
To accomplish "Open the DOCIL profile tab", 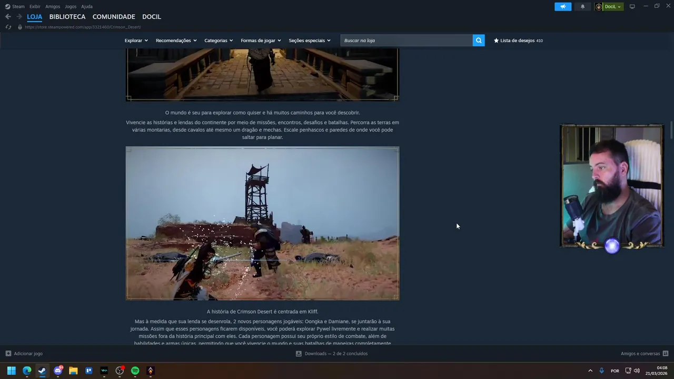I will point(152,17).
